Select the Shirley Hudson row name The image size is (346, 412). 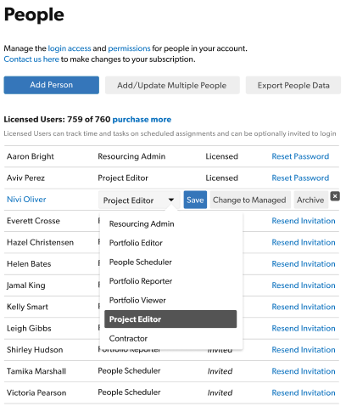click(35, 350)
